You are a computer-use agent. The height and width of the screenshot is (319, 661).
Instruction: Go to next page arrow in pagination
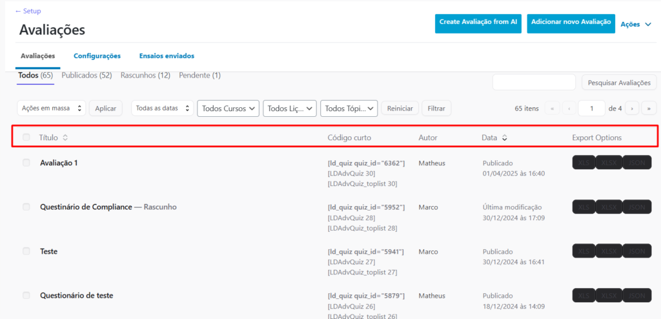tap(633, 108)
